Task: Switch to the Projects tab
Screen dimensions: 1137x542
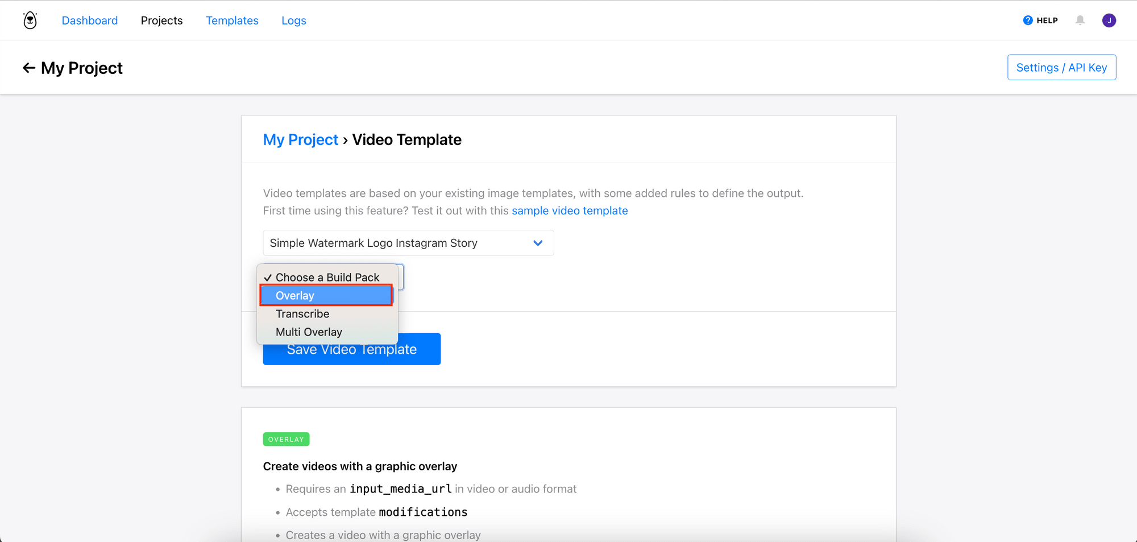Action: 161,20
